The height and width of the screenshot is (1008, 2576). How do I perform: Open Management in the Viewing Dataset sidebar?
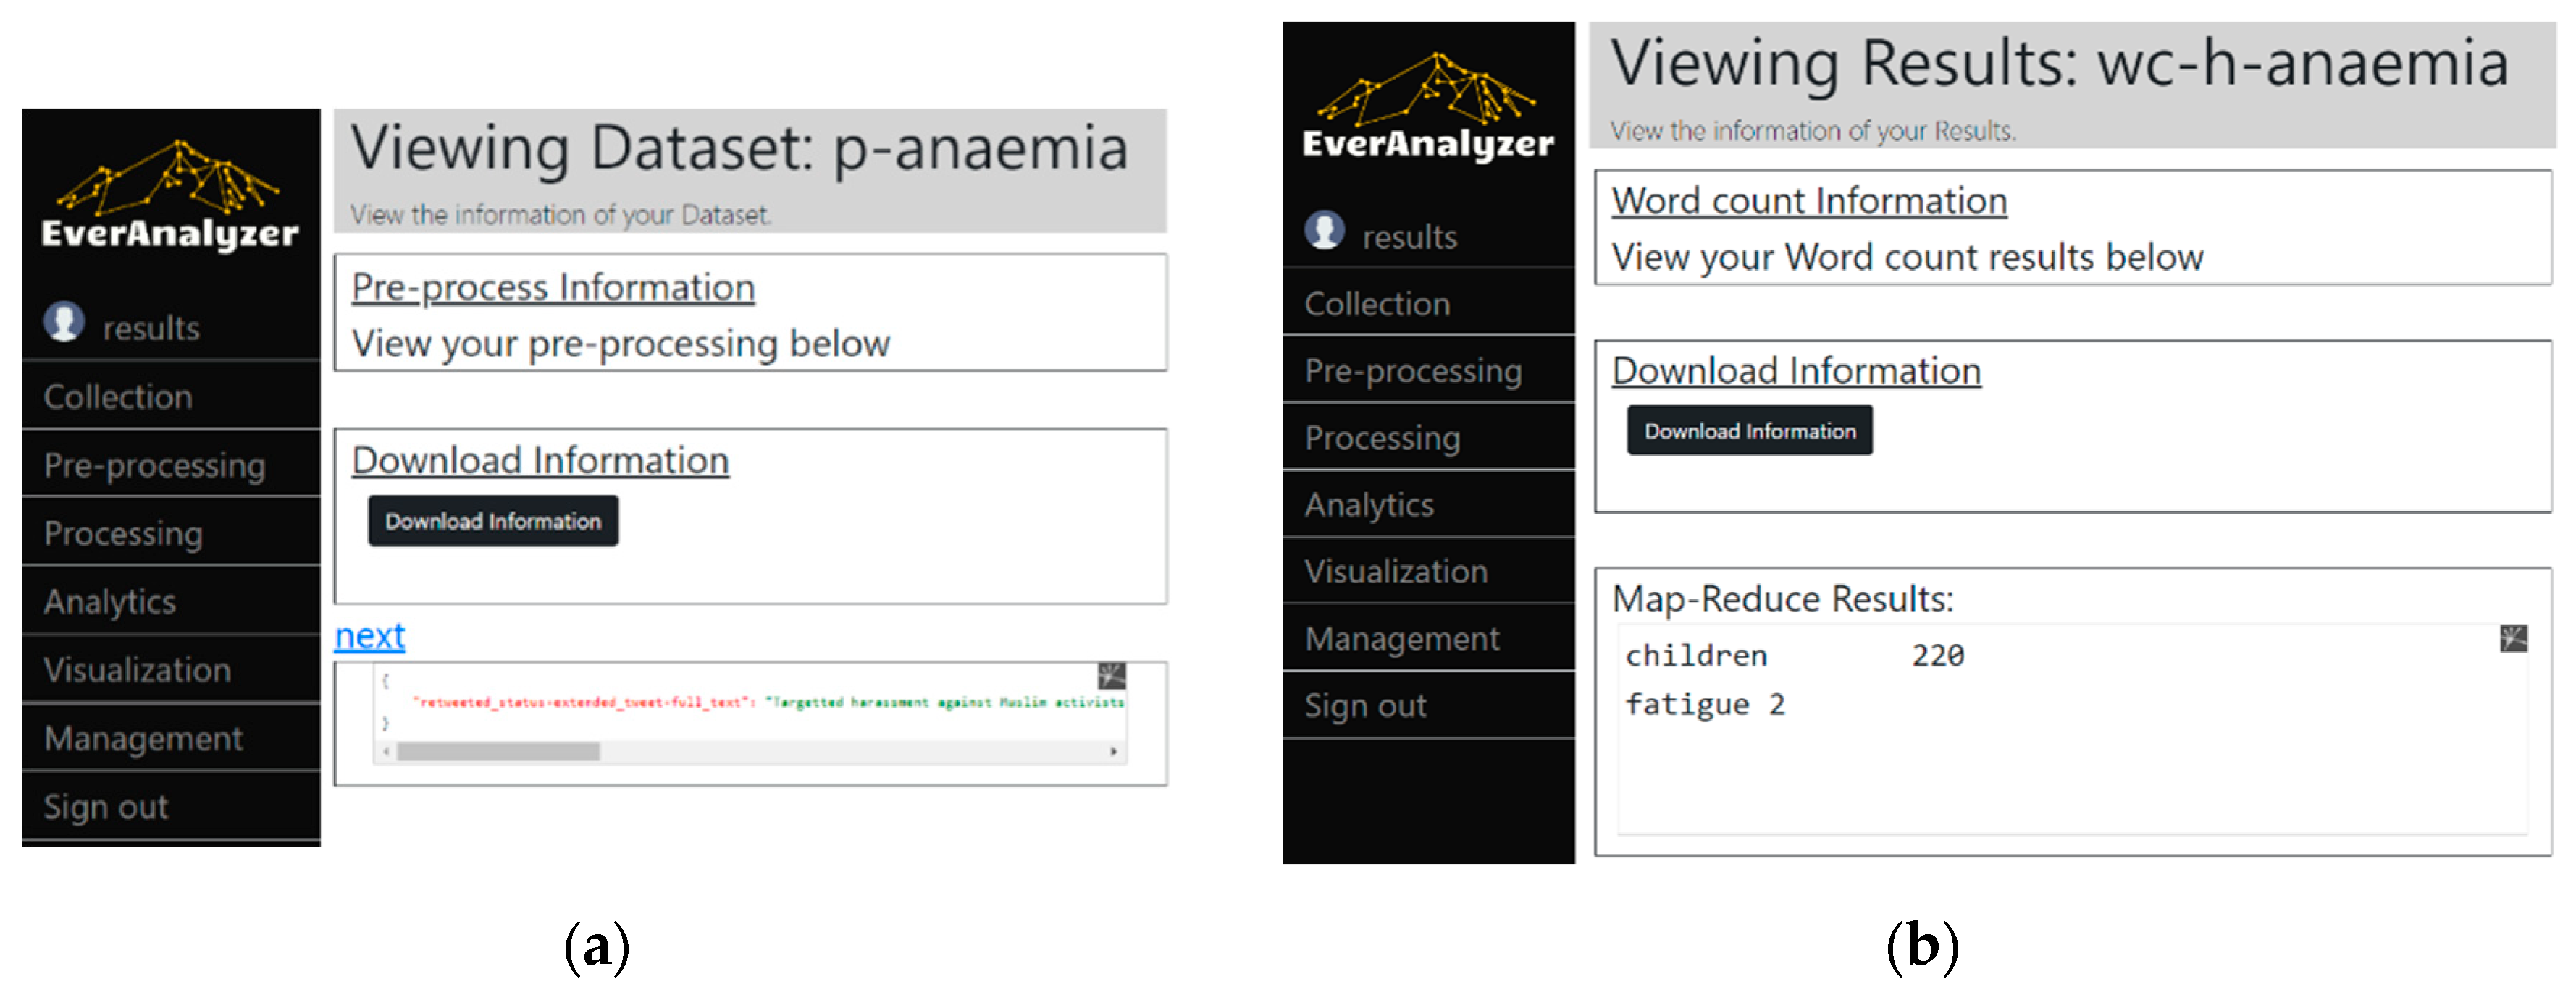pos(143,738)
